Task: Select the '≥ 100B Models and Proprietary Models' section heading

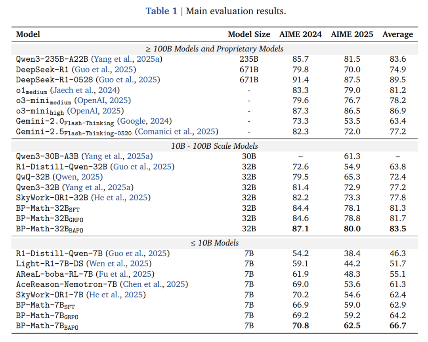Action: tap(214, 49)
